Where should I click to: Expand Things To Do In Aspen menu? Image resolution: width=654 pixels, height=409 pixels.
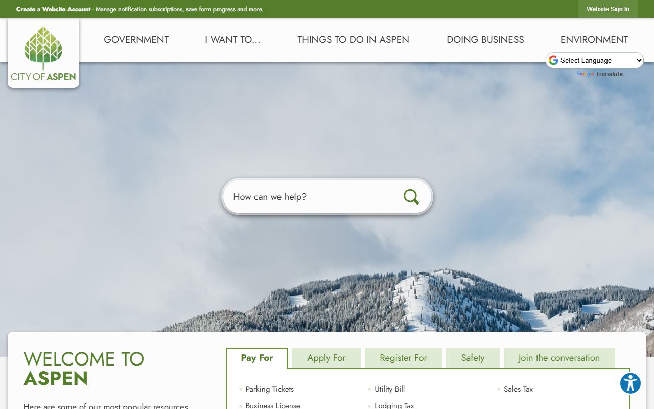[x=353, y=40]
